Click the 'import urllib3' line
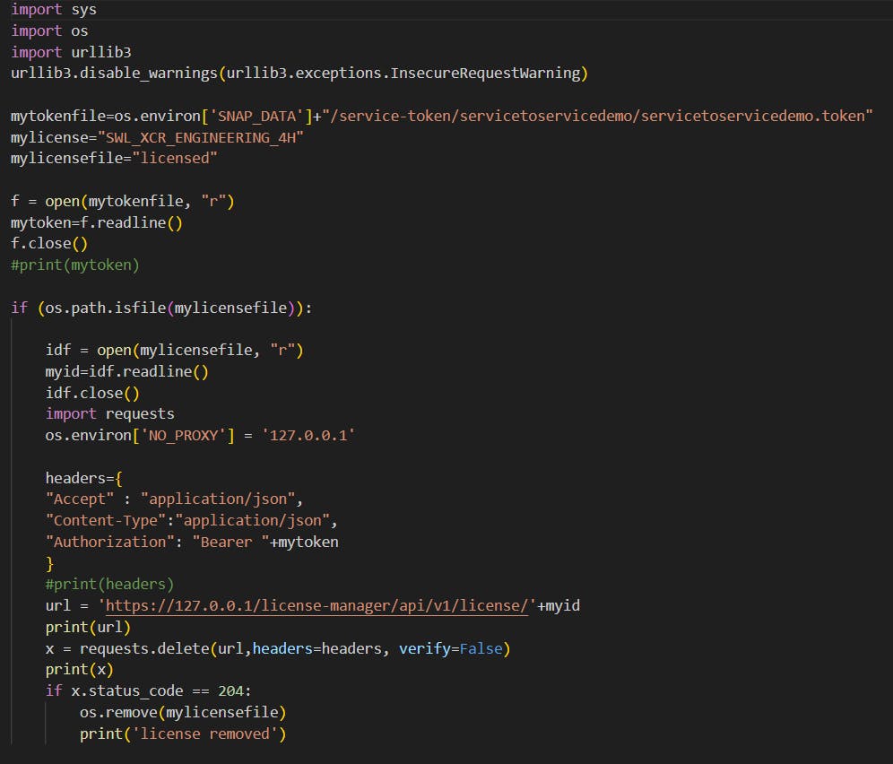893x764 pixels. coord(71,52)
